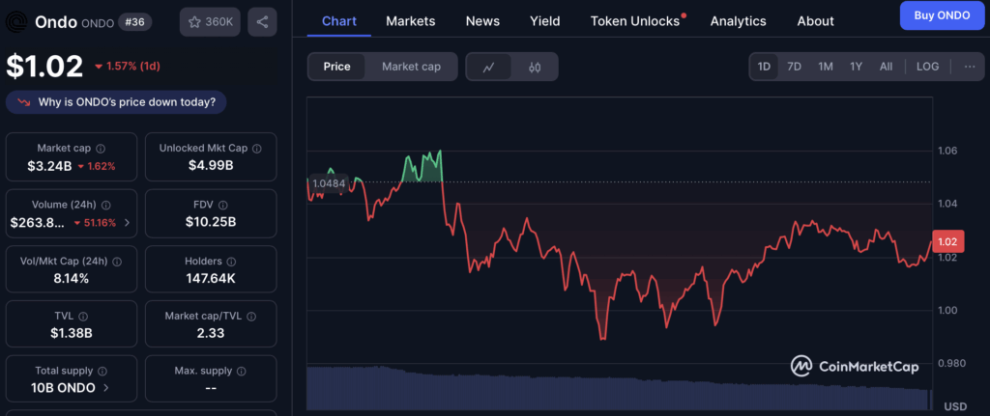Click the green peak on price line
The width and height of the screenshot is (990, 416).
click(423, 165)
